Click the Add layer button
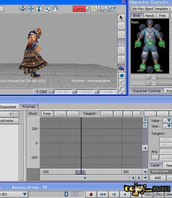 click(x=158, y=178)
